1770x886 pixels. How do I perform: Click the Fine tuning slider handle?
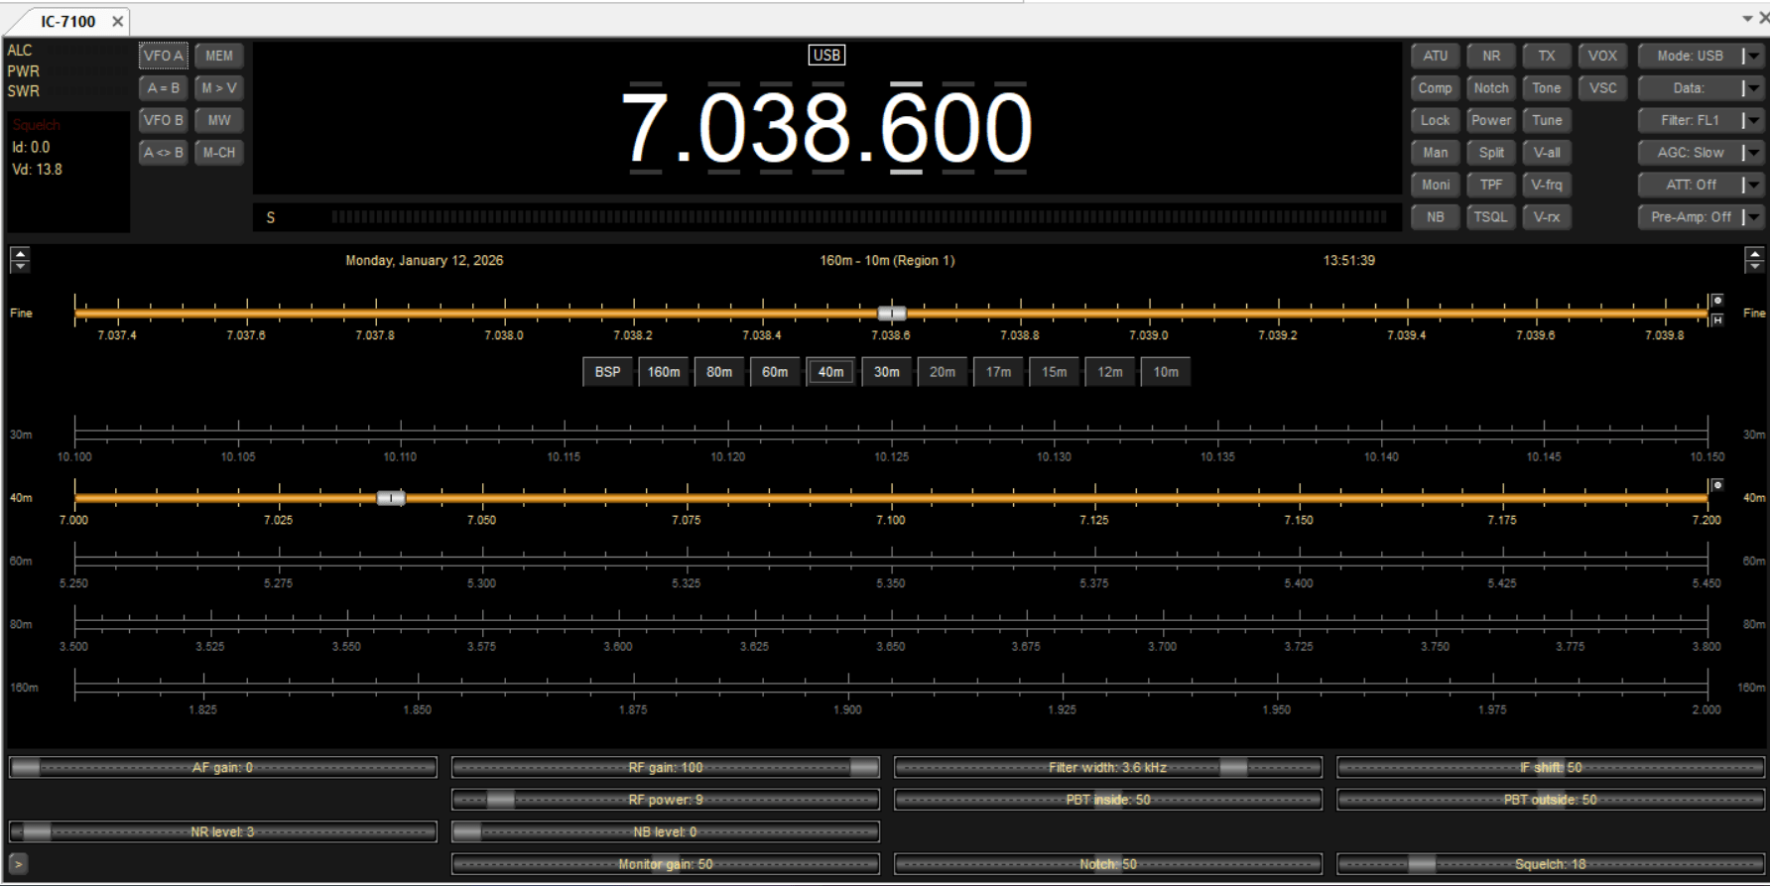(892, 314)
